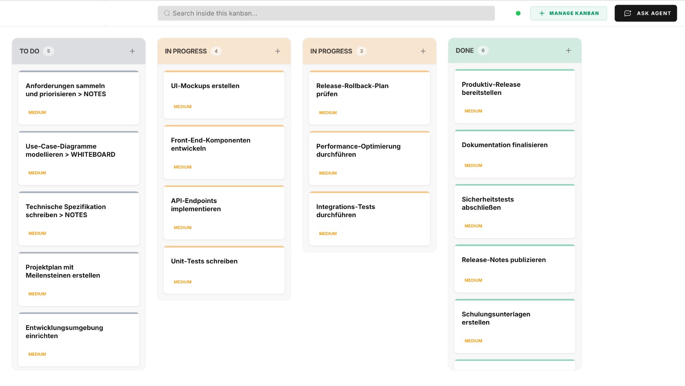Click the DONE count badge 6
Viewport: 685px width, 386px height.
point(483,50)
